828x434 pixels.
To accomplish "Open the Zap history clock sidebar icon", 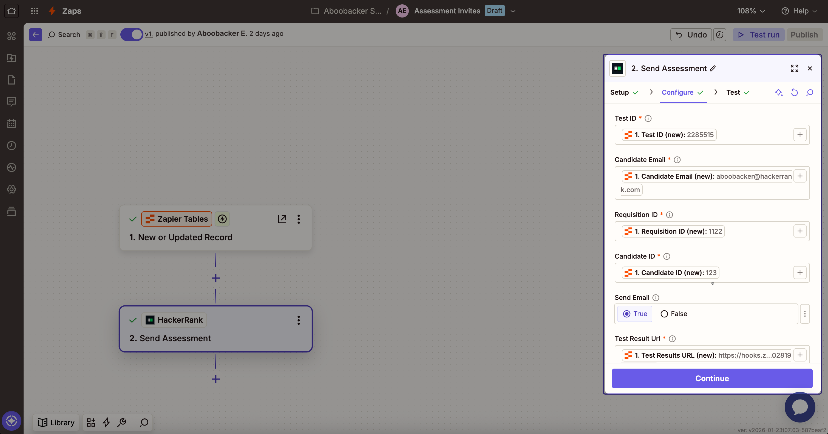I will point(12,145).
